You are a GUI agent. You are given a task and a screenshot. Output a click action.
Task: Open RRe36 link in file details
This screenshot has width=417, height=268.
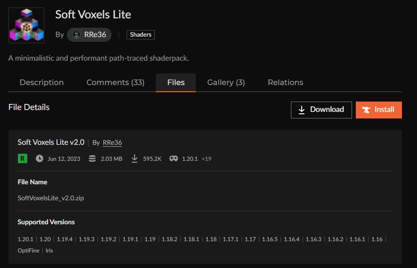(112, 142)
